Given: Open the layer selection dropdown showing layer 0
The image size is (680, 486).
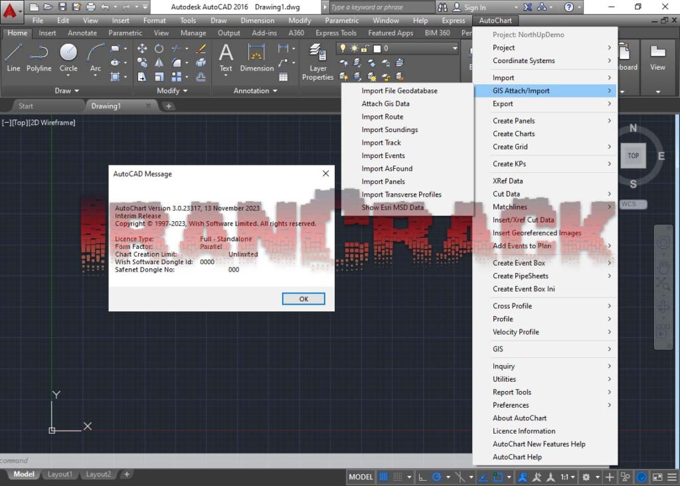Looking at the screenshot, I should (454, 47).
